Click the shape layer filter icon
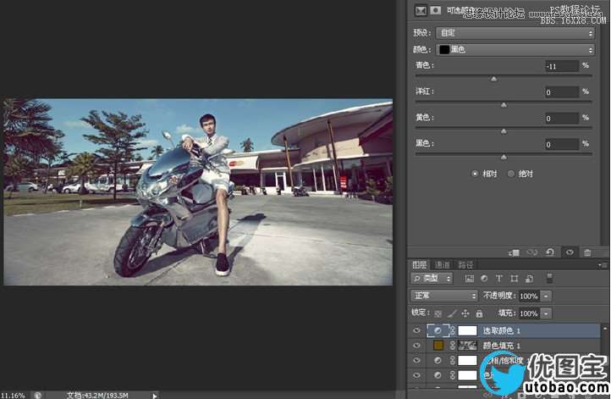611x399 pixels. tap(515, 279)
